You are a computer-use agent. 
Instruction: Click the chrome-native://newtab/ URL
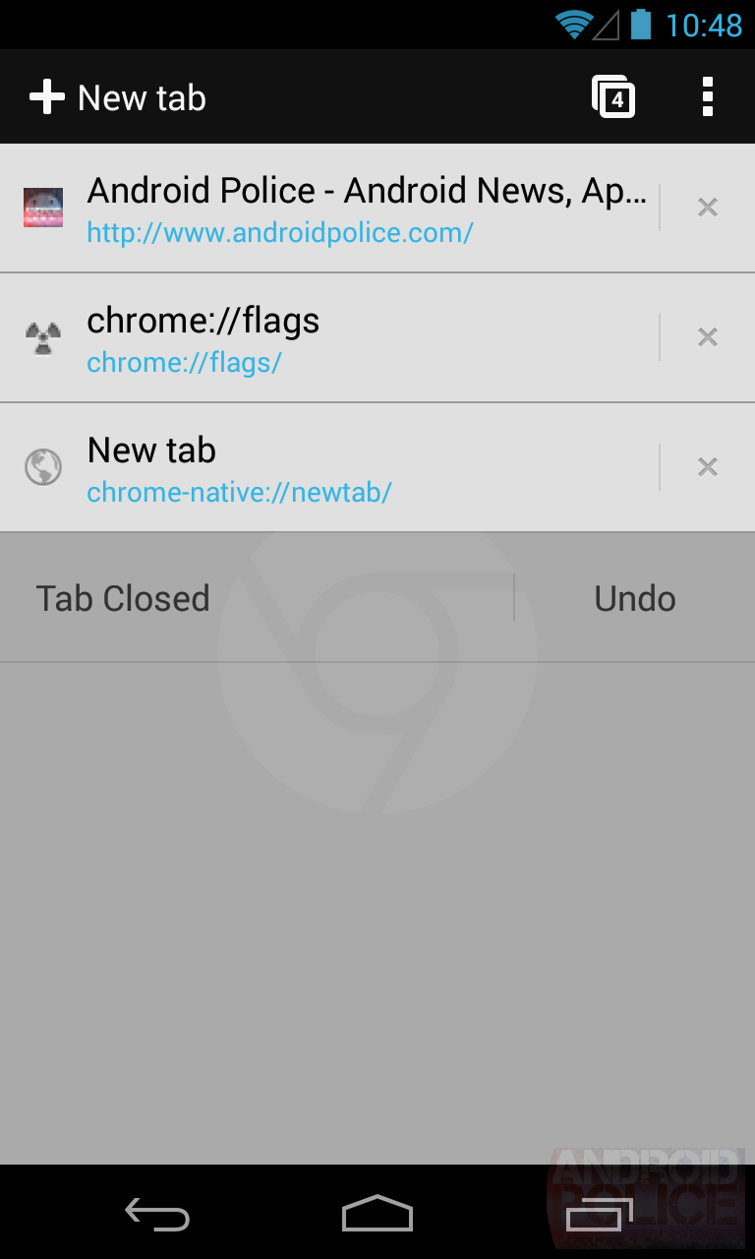239,493
